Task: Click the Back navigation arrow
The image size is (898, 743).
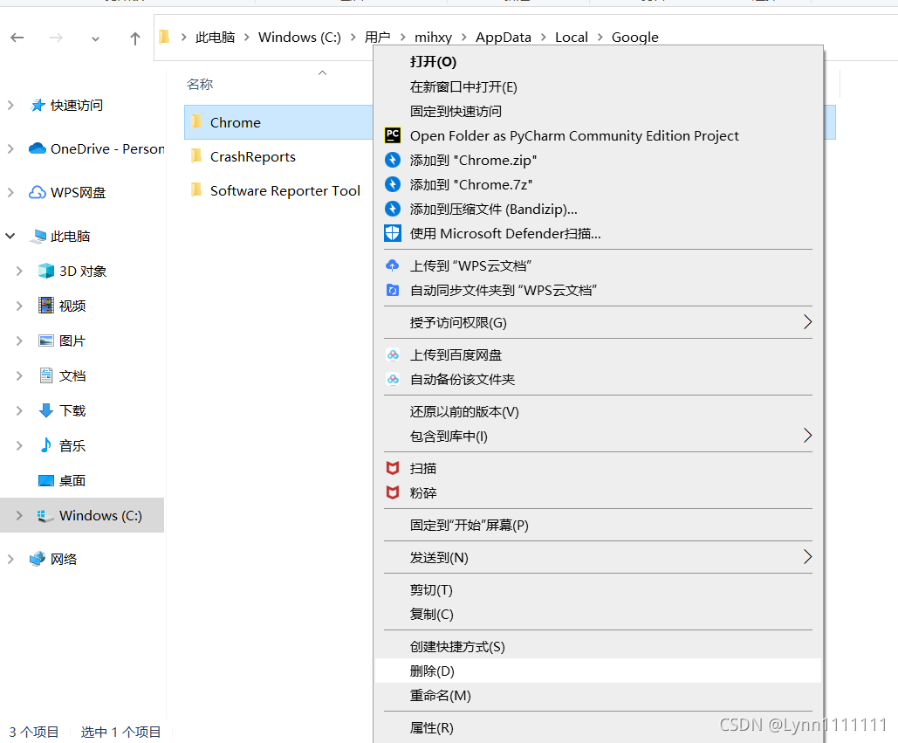Action: [17, 38]
